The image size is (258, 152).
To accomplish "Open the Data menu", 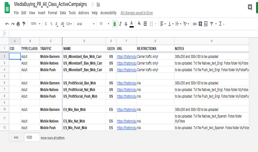I will 63,13.
